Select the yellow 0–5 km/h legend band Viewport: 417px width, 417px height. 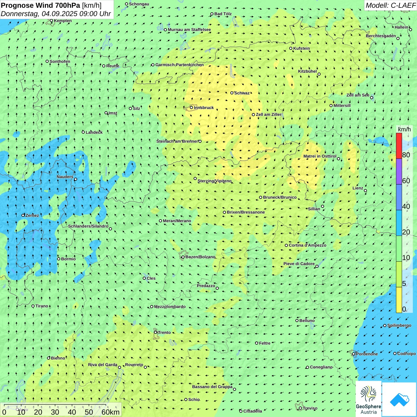(399, 300)
